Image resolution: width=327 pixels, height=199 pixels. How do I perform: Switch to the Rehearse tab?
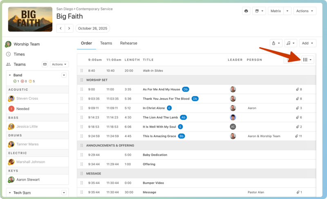pos(128,43)
